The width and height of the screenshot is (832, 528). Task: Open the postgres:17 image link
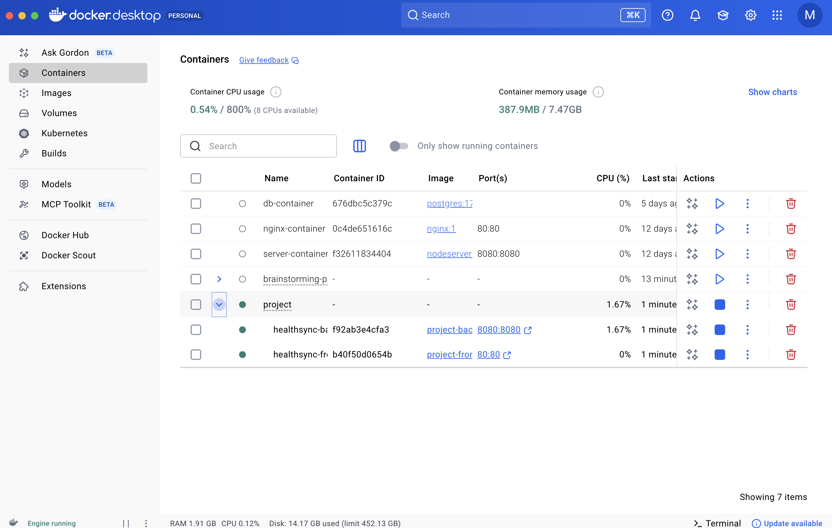click(449, 203)
